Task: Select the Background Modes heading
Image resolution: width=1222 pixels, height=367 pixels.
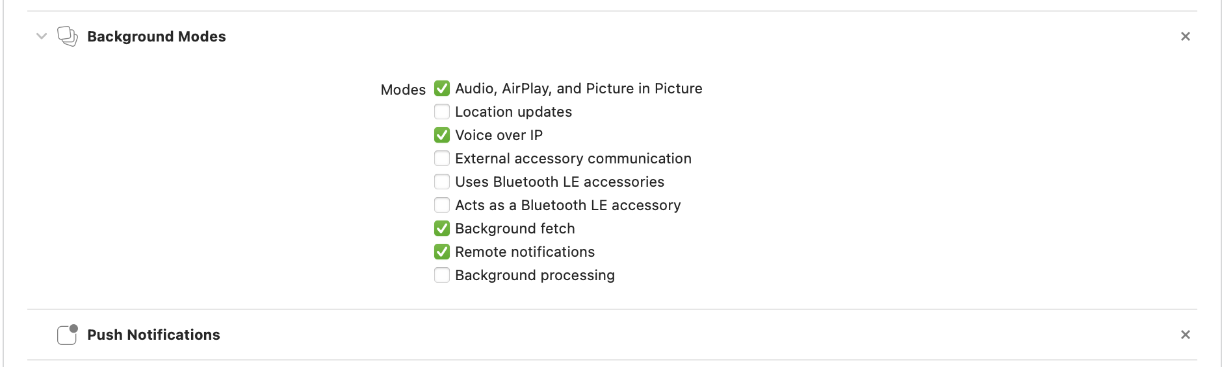Action: click(x=157, y=36)
